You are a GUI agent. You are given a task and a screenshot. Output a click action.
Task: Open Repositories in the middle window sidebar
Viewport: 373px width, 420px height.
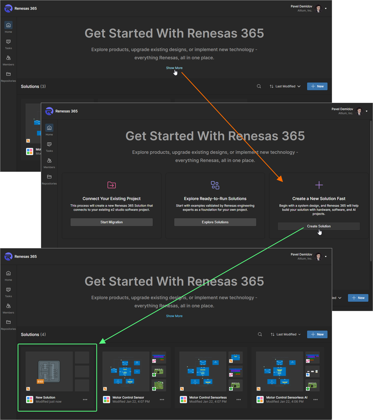(x=49, y=180)
